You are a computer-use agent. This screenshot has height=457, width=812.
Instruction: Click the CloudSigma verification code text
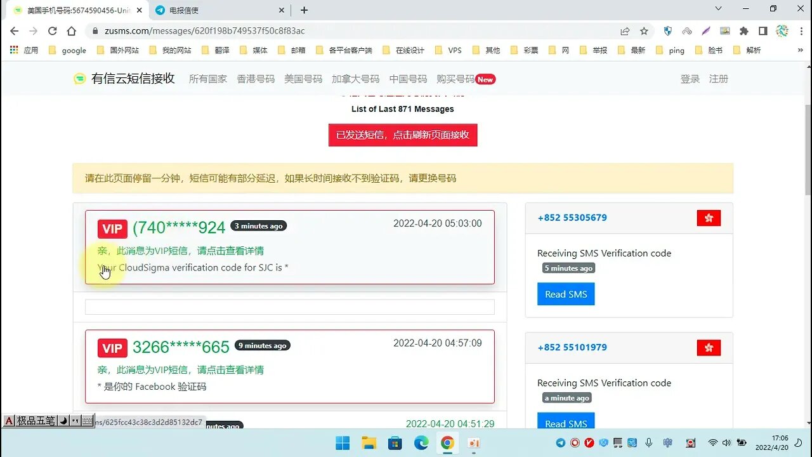pyautogui.click(x=193, y=267)
